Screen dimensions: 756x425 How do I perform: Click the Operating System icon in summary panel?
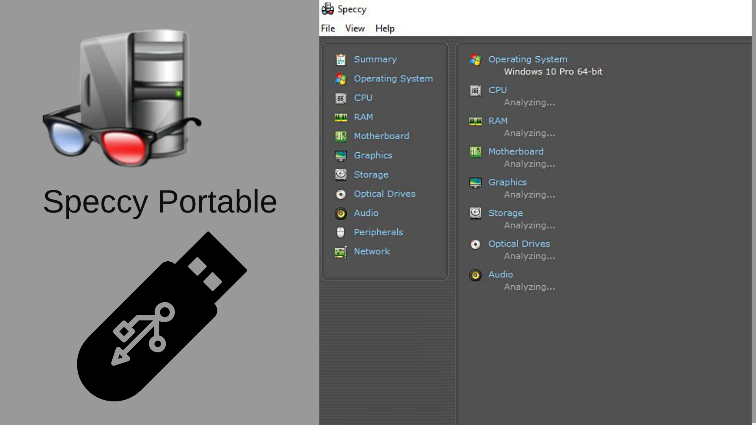point(475,60)
